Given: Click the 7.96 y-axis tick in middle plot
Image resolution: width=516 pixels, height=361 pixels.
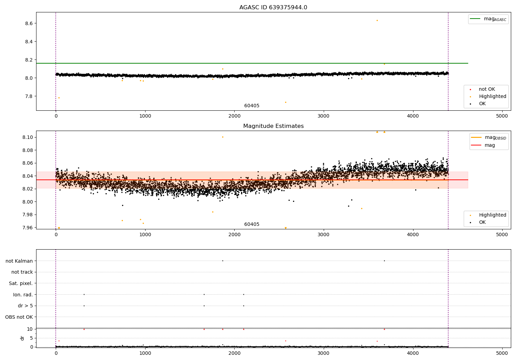Looking at the screenshot, I should click(28, 228).
